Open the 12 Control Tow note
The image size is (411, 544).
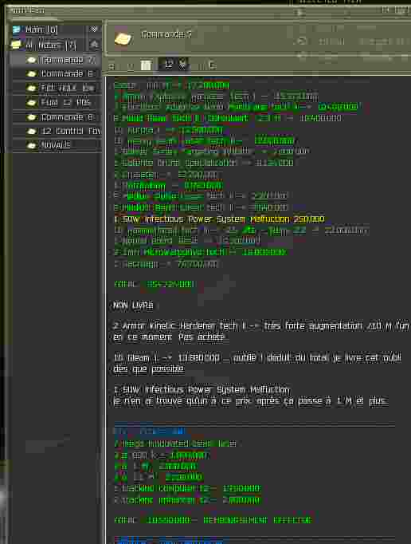71,131
